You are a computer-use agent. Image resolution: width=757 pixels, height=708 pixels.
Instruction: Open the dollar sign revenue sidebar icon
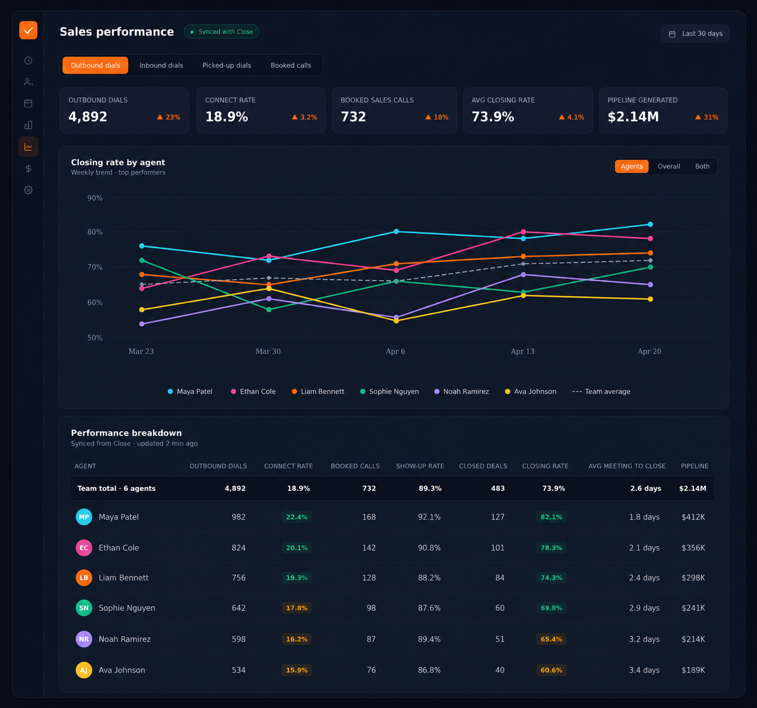28,169
